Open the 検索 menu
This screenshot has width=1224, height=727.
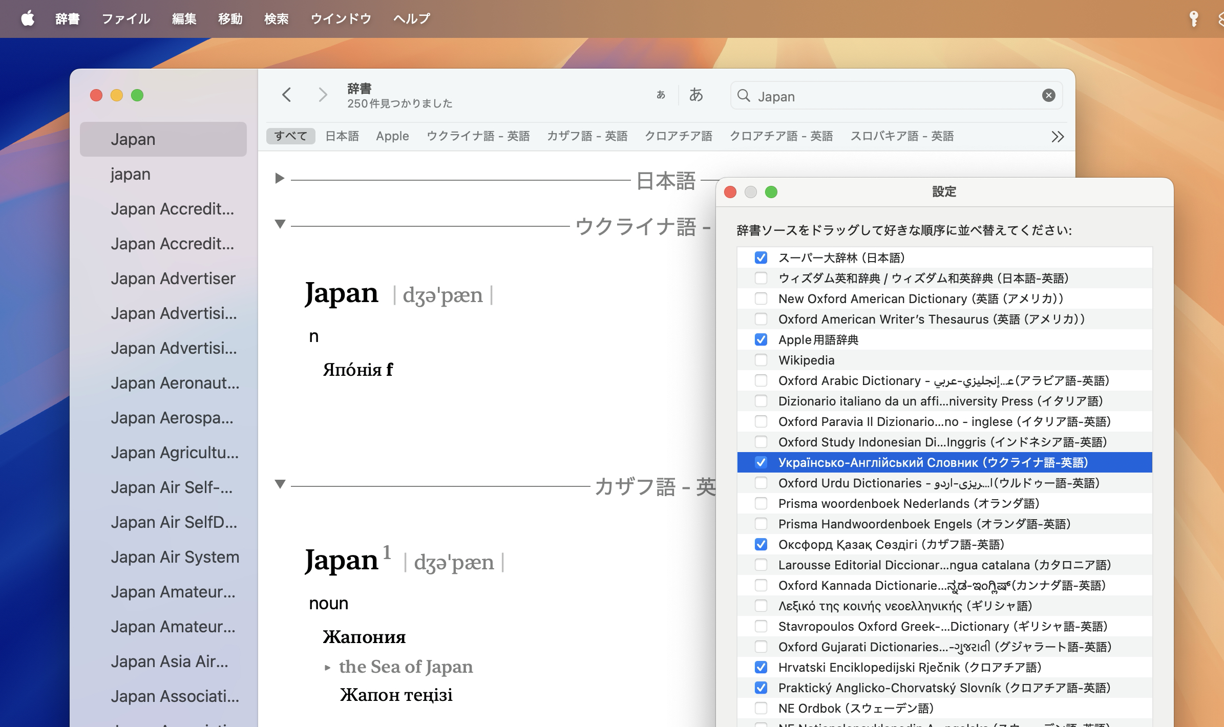coord(277,19)
